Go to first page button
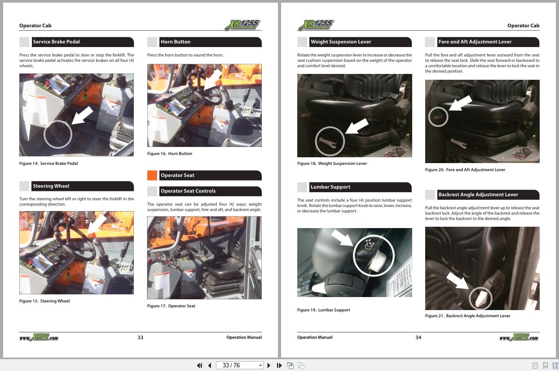This screenshot has width=559, height=371. coord(199,366)
